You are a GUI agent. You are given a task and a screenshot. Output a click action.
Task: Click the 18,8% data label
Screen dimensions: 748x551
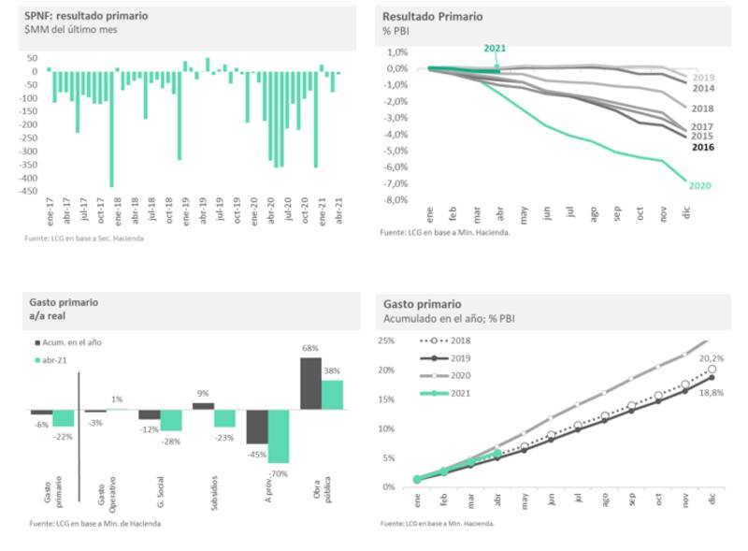click(x=712, y=393)
